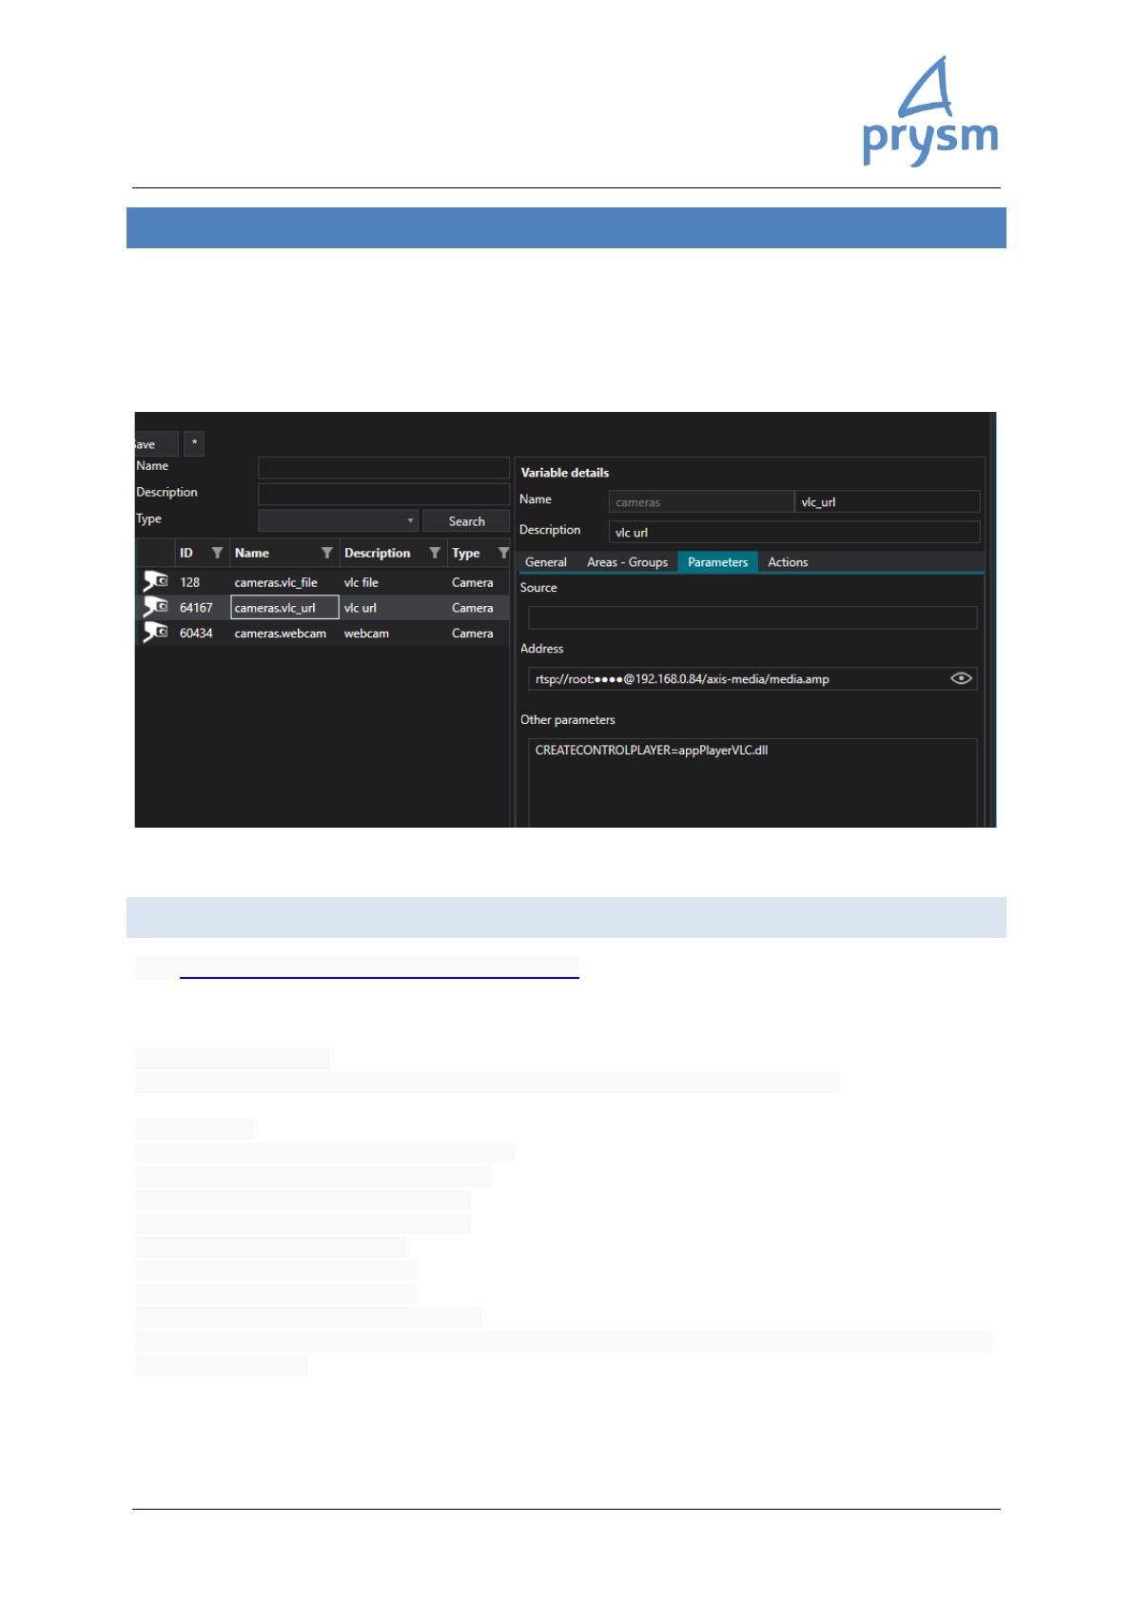Select the Parameters tab
This screenshot has height=1602, width=1133.
717,562
